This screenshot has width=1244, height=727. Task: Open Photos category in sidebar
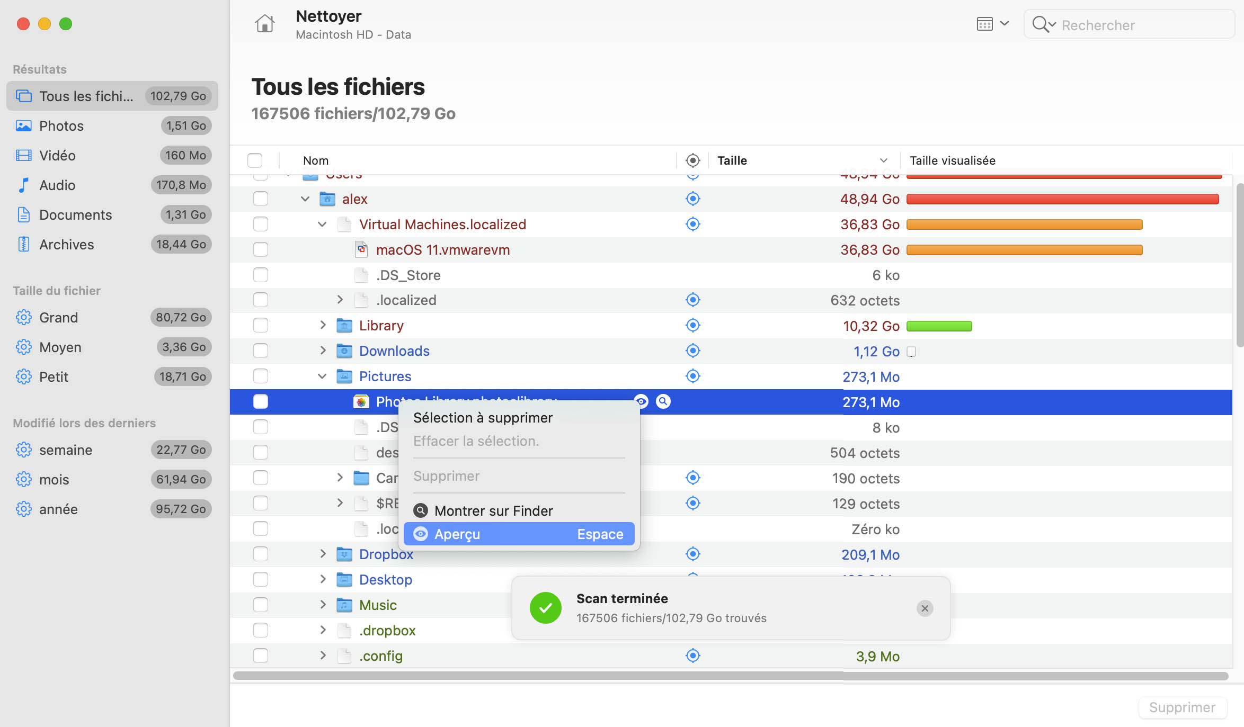[x=61, y=125]
